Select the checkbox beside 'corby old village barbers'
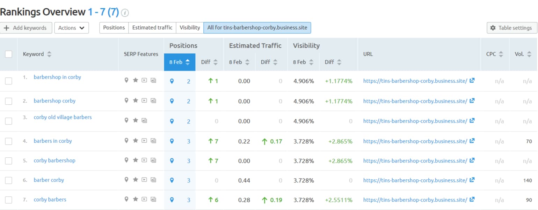This screenshot has width=538, height=210. (9, 121)
